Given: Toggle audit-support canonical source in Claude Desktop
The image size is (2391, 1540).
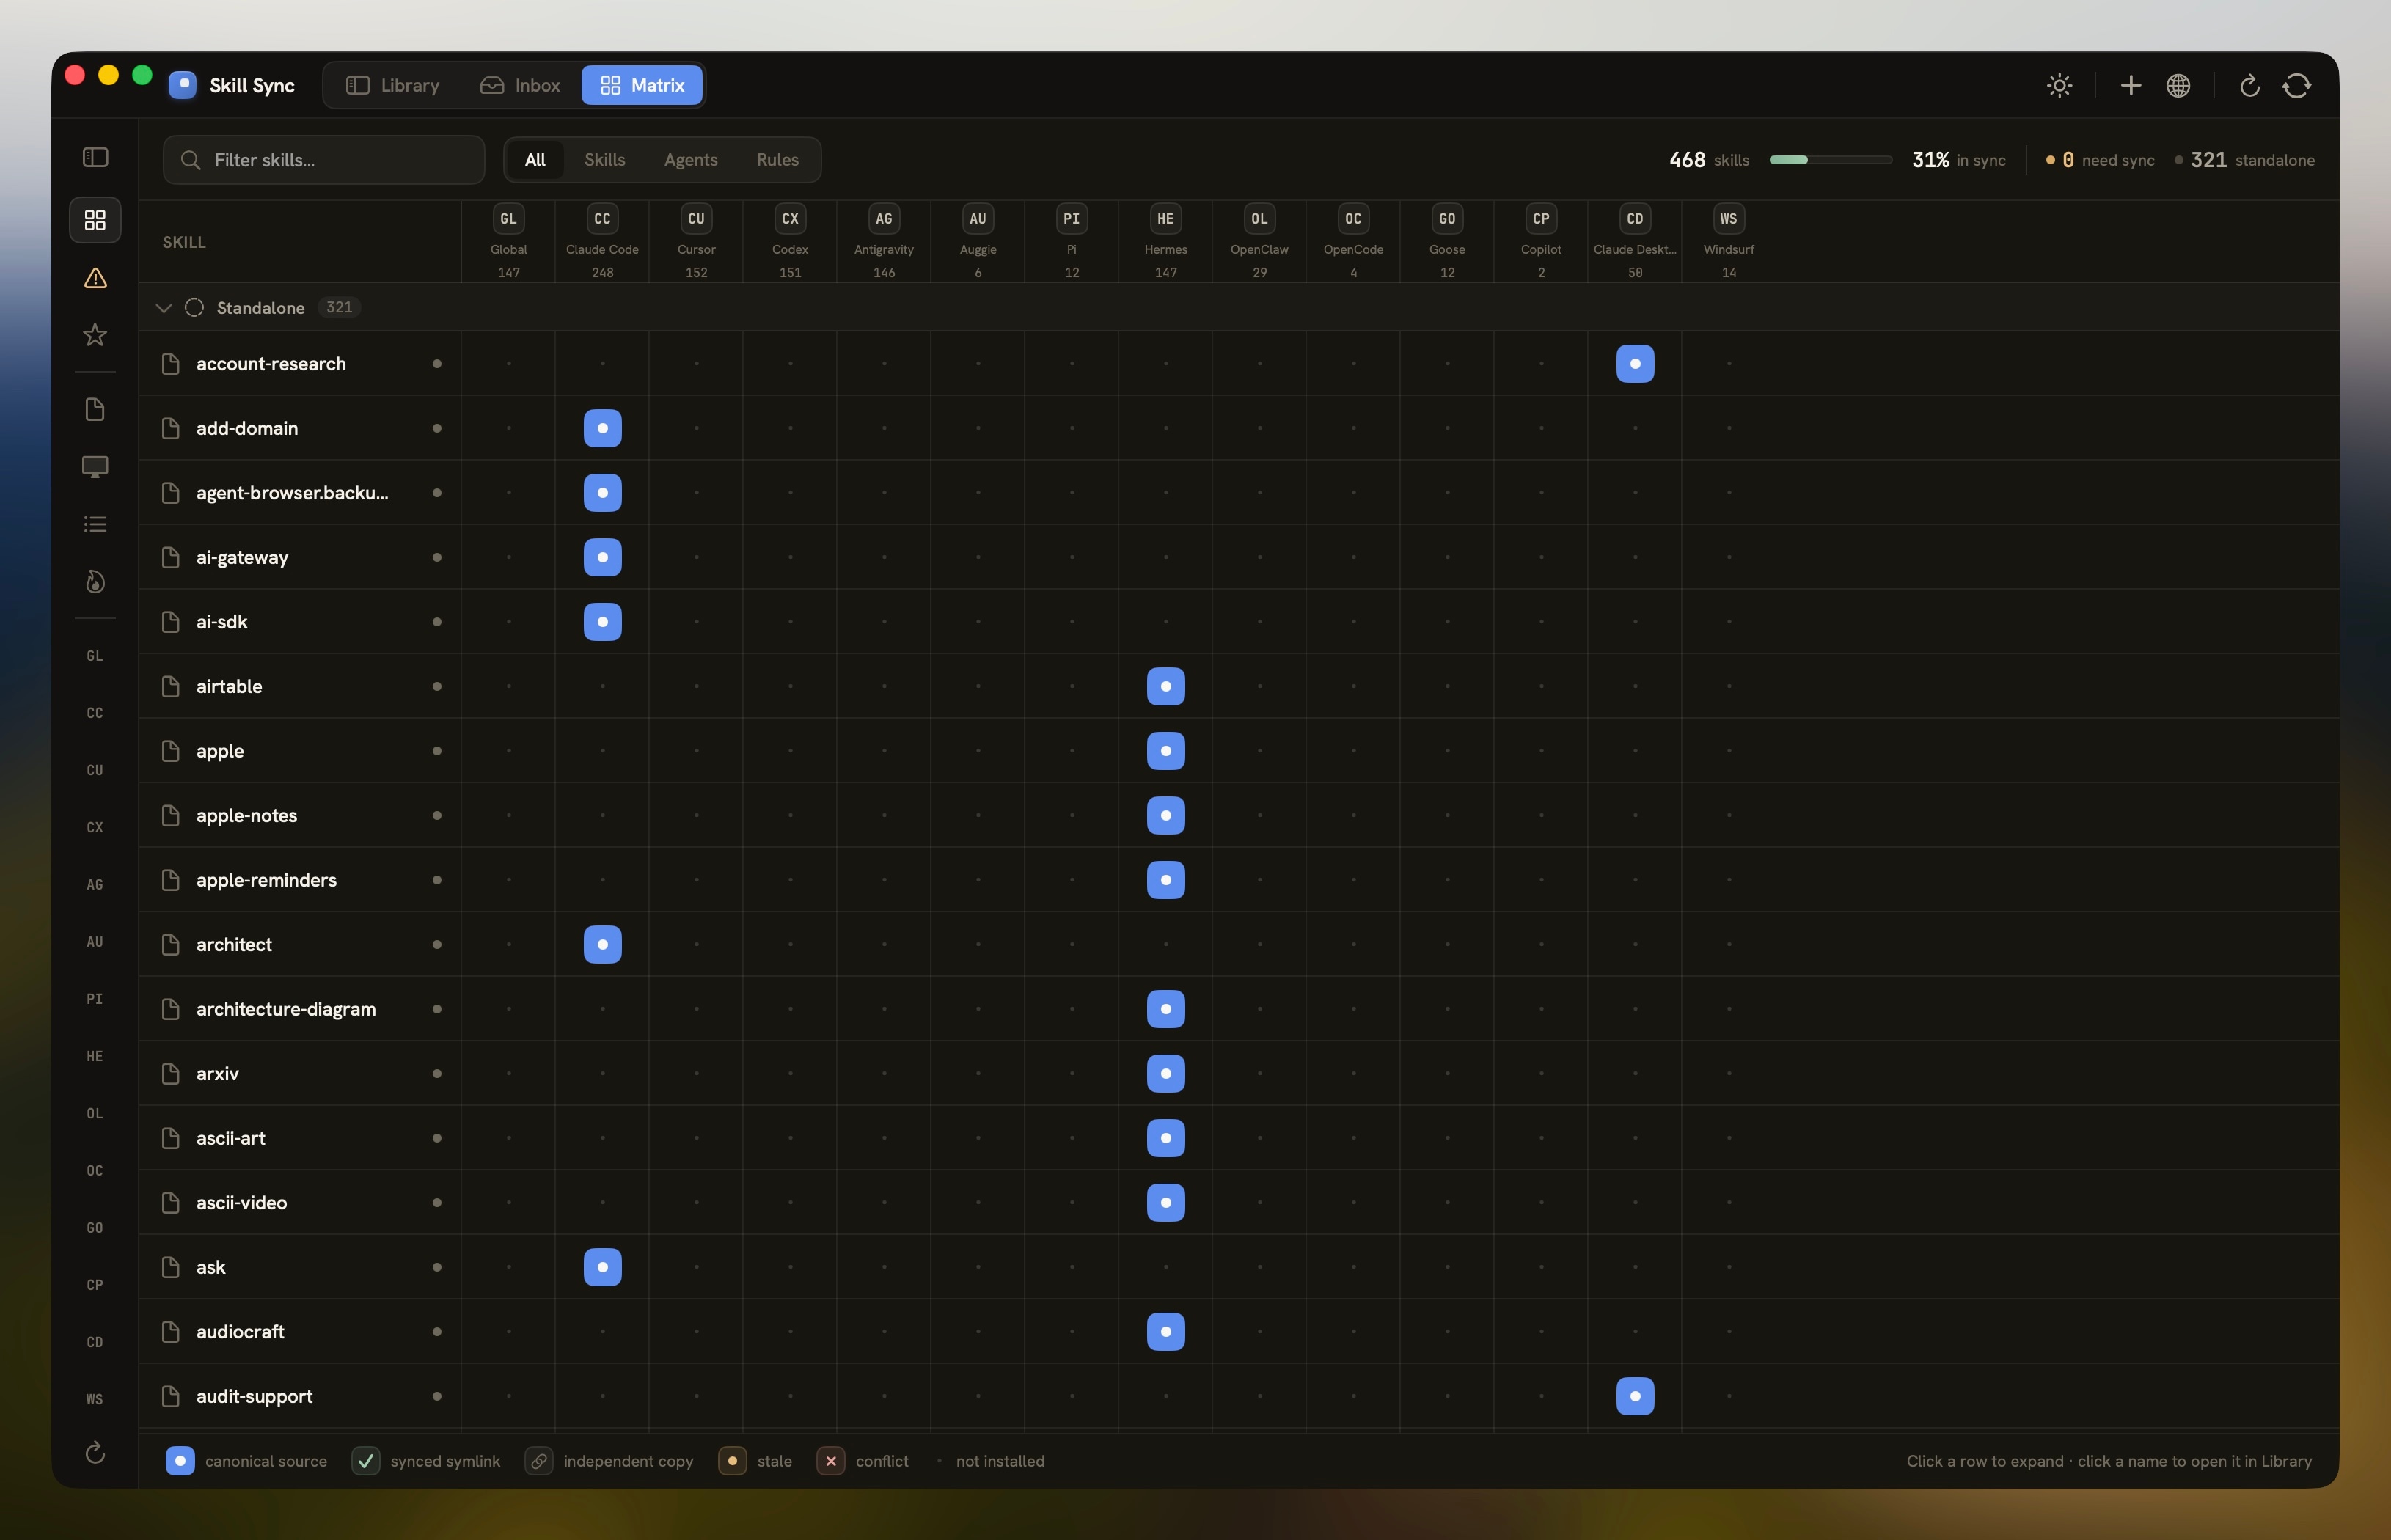Looking at the screenshot, I should point(1635,1396).
